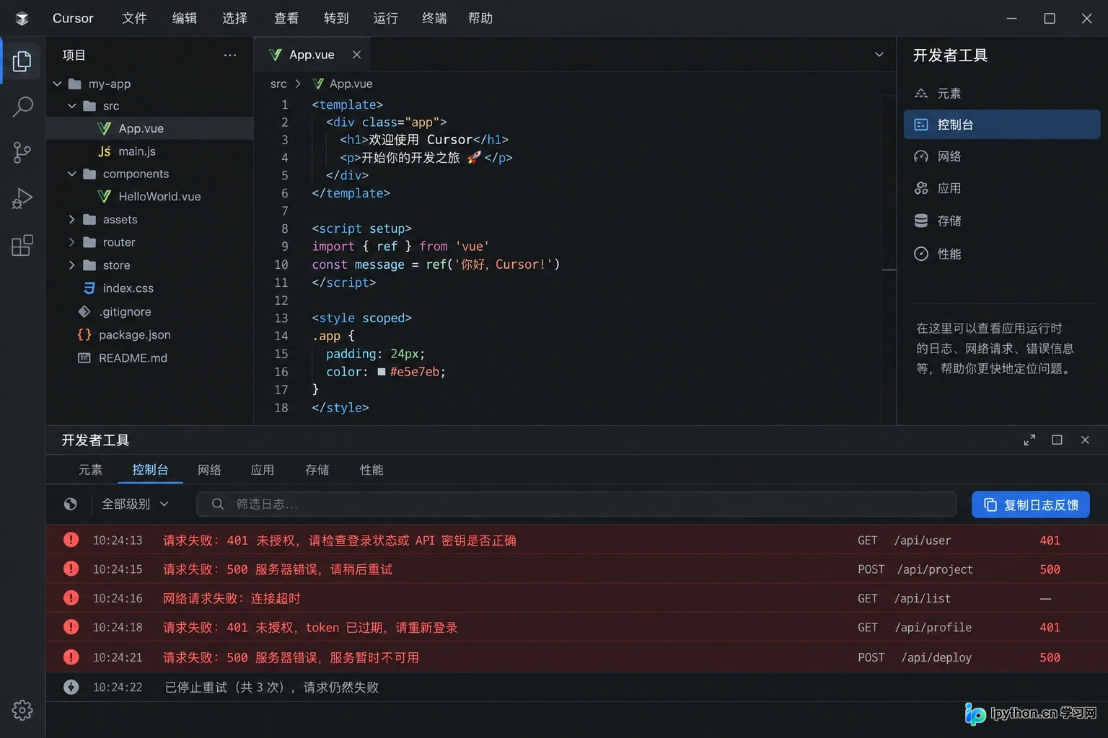Open the 文件 menu
Image resolution: width=1108 pixels, height=738 pixels.
(134, 18)
